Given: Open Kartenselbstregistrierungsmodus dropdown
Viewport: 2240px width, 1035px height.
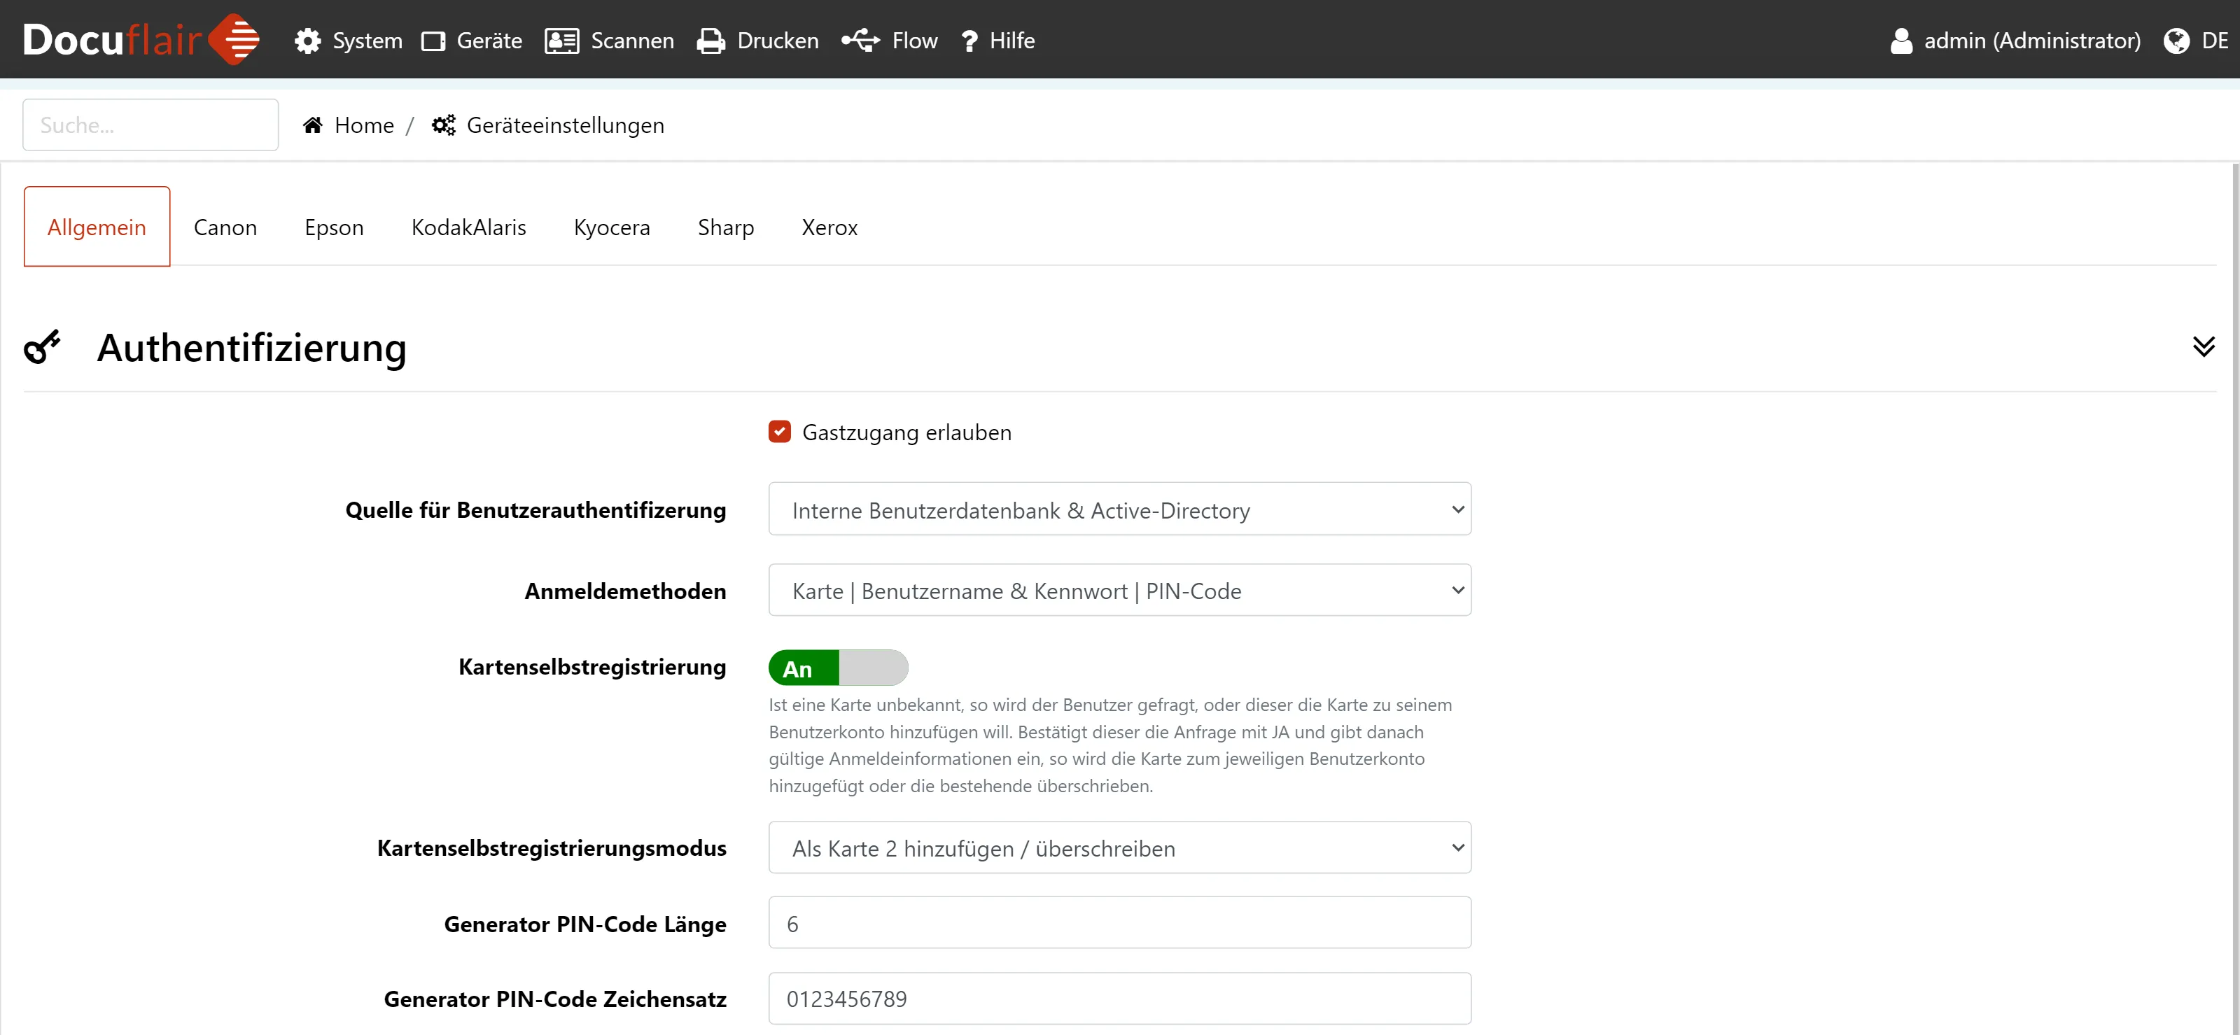Looking at the screenshot, I should (x=1119, y=847).
